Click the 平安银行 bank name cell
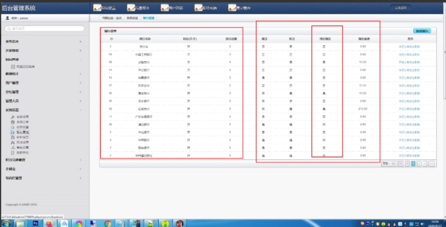The height and width of the screenshot is (227, 446). pyautogui.click(x=143, y=70)
